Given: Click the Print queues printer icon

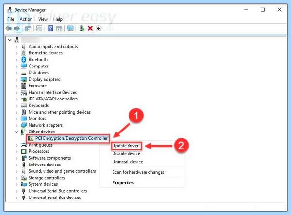Looking at the screenshot, I should tap(24, 145).
